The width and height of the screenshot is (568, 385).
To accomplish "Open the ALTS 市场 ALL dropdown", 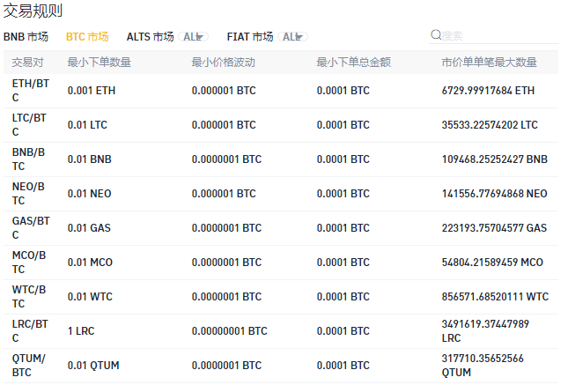I will pos(194,37).
